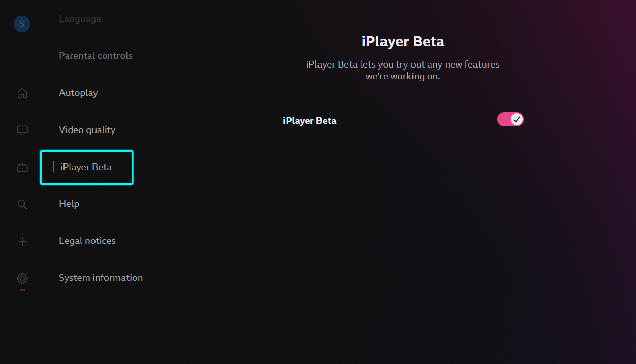Open Language settings
The image size is (636, 364).
[x=80, y=19]
